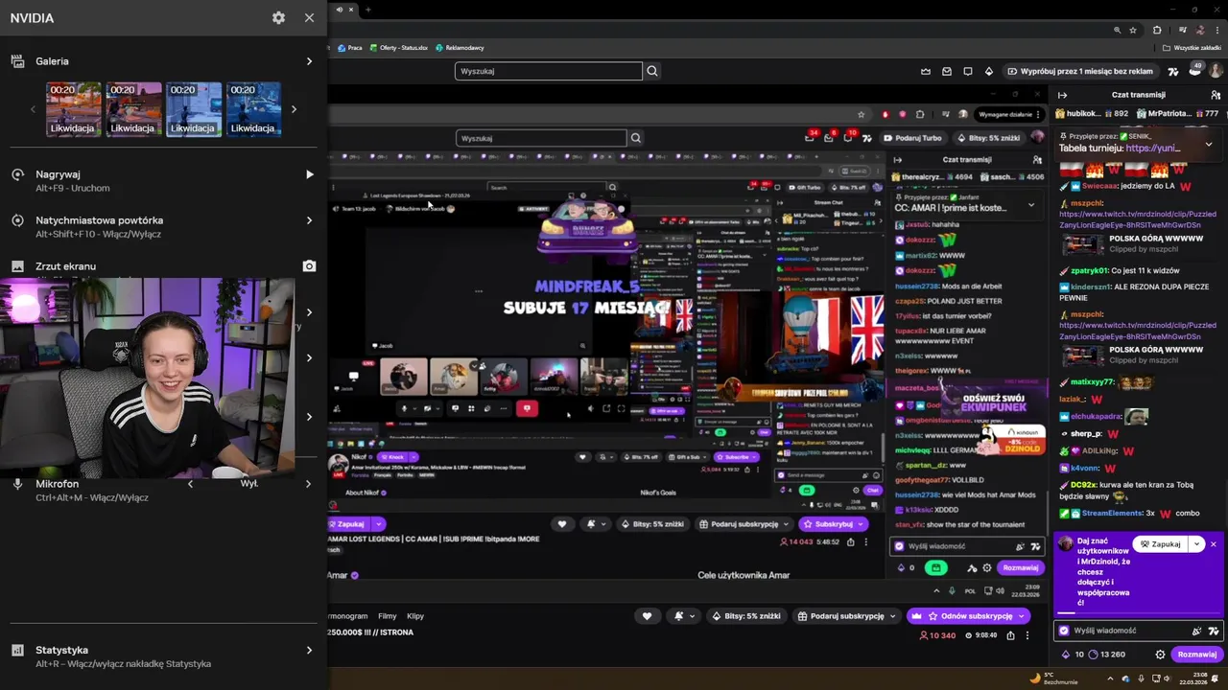The width and height of the screenshot is (1228, 690).
Task: Open the outer browser's extensions puzzle icon
Action: pyautogui.click(x=1157, y=30)
